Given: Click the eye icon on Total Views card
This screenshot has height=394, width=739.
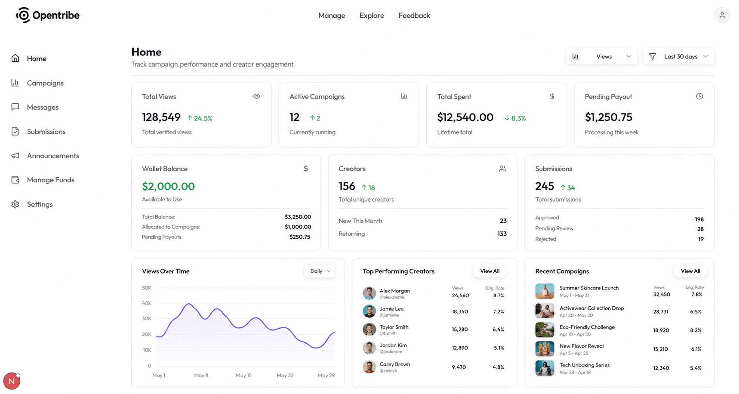Looking at the screenshot, I should [x=257, y=96].
